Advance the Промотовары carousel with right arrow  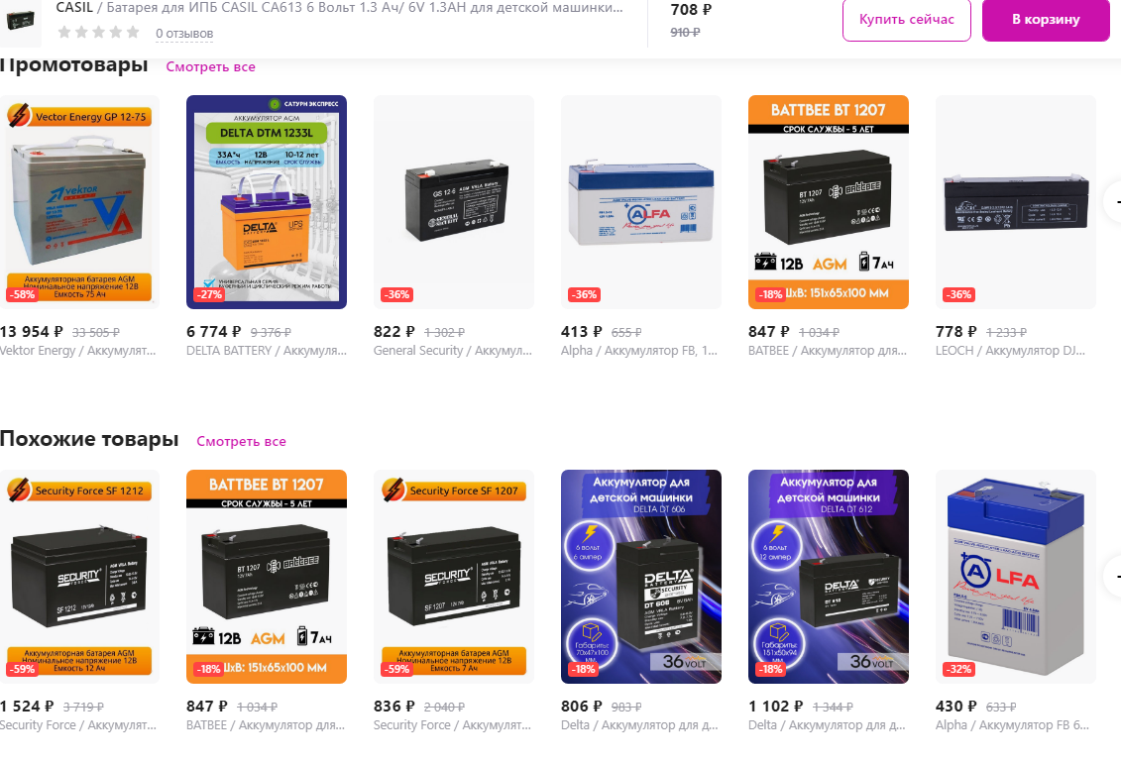[1114, 201]
